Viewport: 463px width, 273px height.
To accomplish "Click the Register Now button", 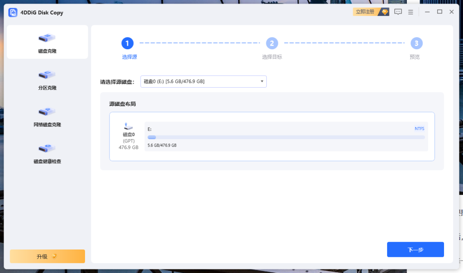I will (x=365, y=12).
